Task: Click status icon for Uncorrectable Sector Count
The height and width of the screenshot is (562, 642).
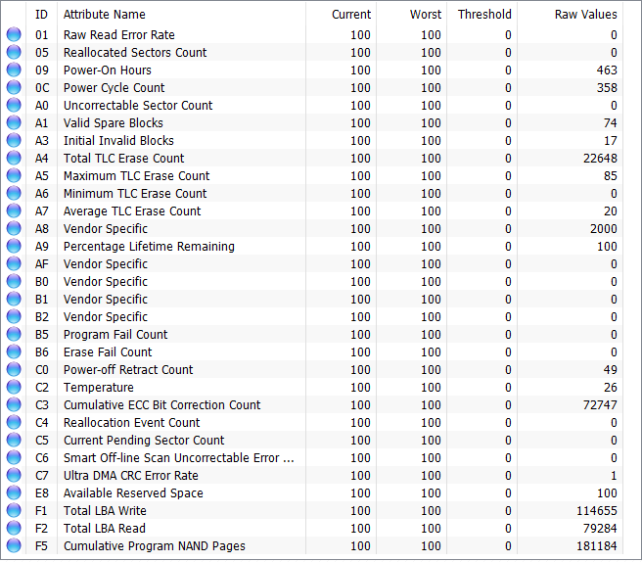Action: 14,105
